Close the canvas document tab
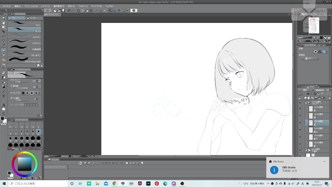Screen dimensions: 332x187 pyautogui.click(x=59, y=15)
